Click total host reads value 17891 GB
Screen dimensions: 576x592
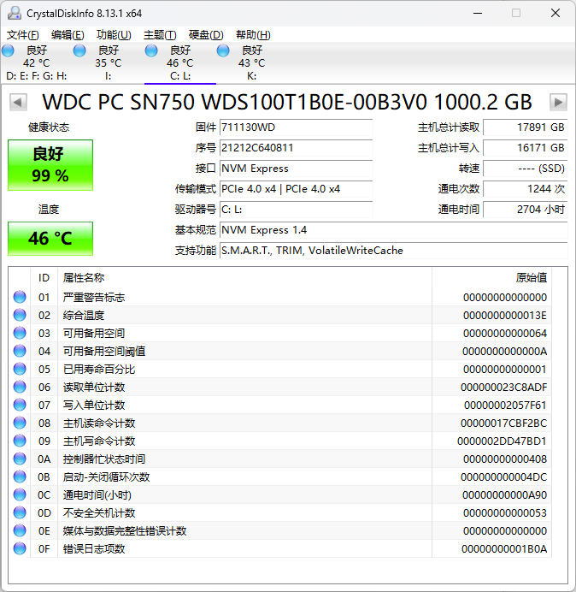pyautogui.click(x=525, y=127)
